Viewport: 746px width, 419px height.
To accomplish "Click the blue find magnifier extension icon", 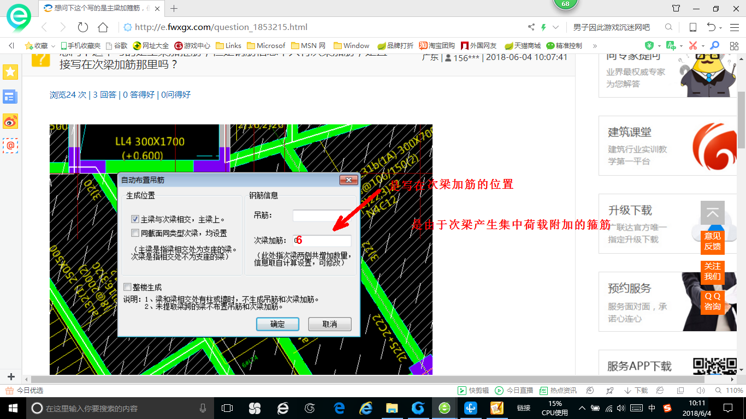I will coord(714,46).
